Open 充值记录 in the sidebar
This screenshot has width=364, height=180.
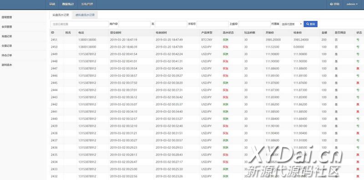(6, 36)
